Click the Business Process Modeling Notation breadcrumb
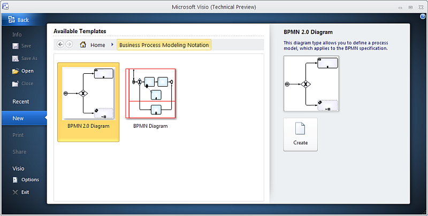The height and width of the screenshot is (216, 428). [x=164, y=45]
